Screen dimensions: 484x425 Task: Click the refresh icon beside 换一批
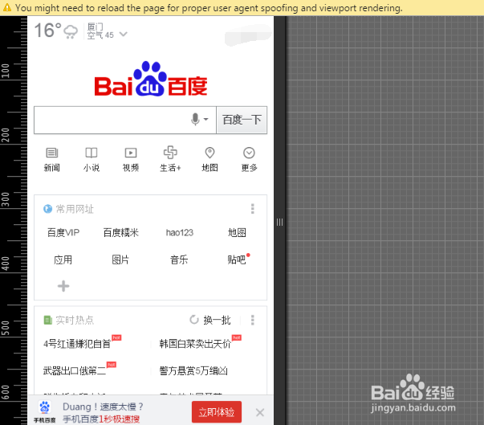[194, 320]
